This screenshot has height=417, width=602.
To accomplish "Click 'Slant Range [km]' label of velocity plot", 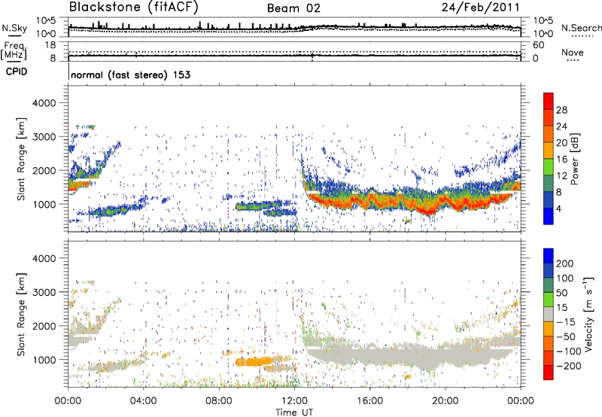I will click(x=21, y=314).
